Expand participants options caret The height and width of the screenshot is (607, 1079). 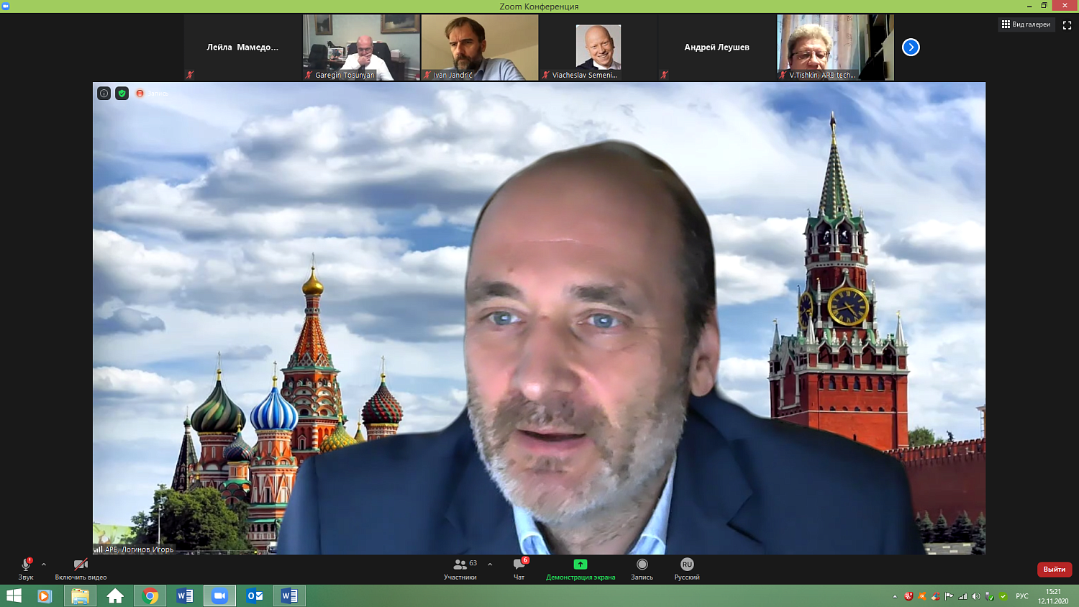[x=490, y=565]
